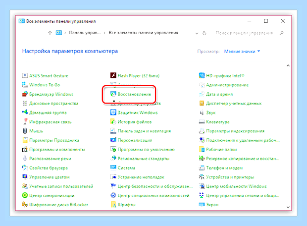Go up one level with arrow button

point(50,33)
